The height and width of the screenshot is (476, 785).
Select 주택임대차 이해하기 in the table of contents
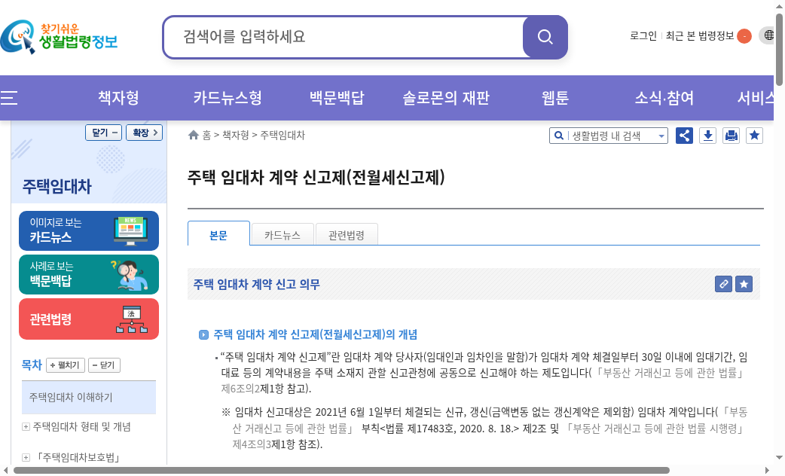[x=89, y=398]
